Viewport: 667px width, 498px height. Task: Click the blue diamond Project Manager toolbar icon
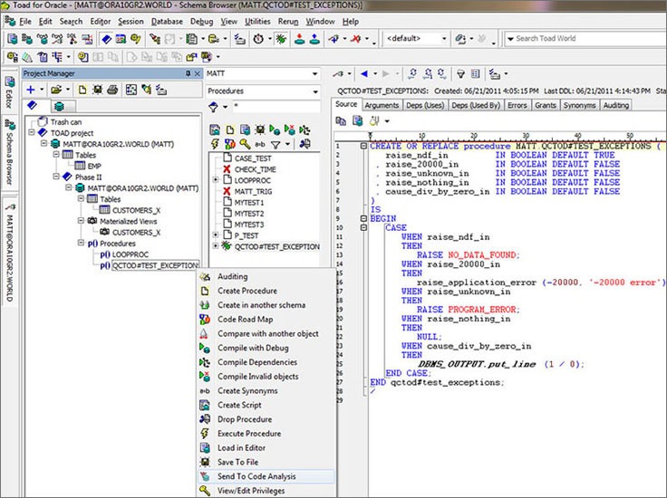tap(106, 39)
